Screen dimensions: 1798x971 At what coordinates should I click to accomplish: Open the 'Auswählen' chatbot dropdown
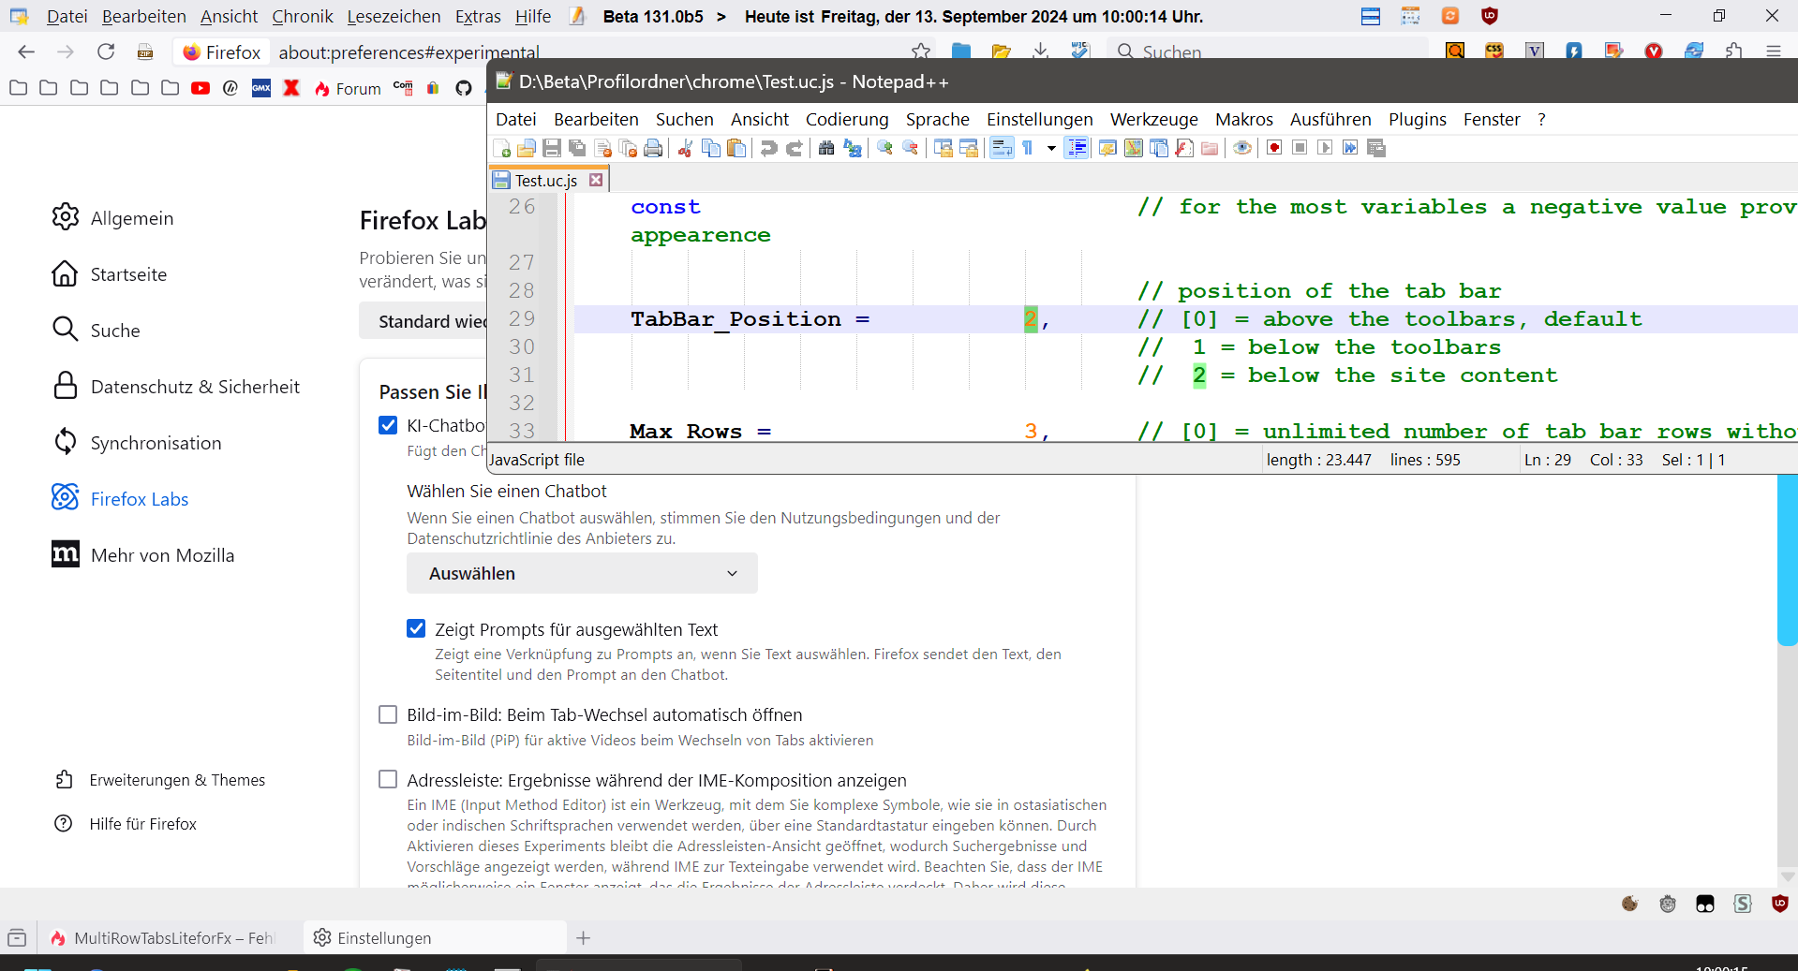click(x=582, y=573)
